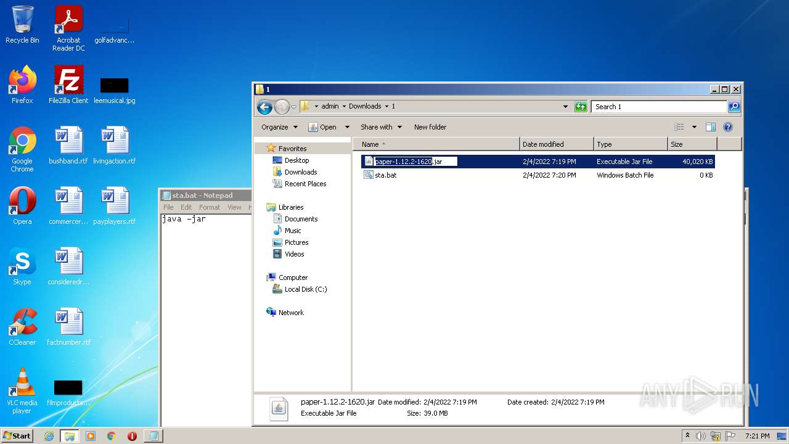Sort by the Size column header

(x=693, y=144)
